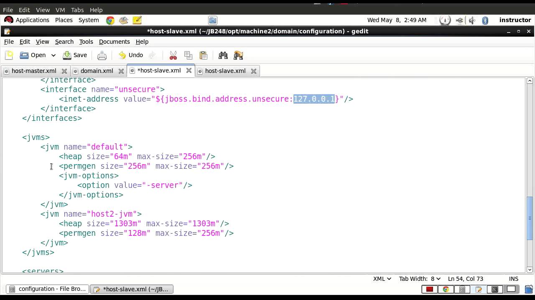Click the red workspace icon in bottom panel

[429, 289]
